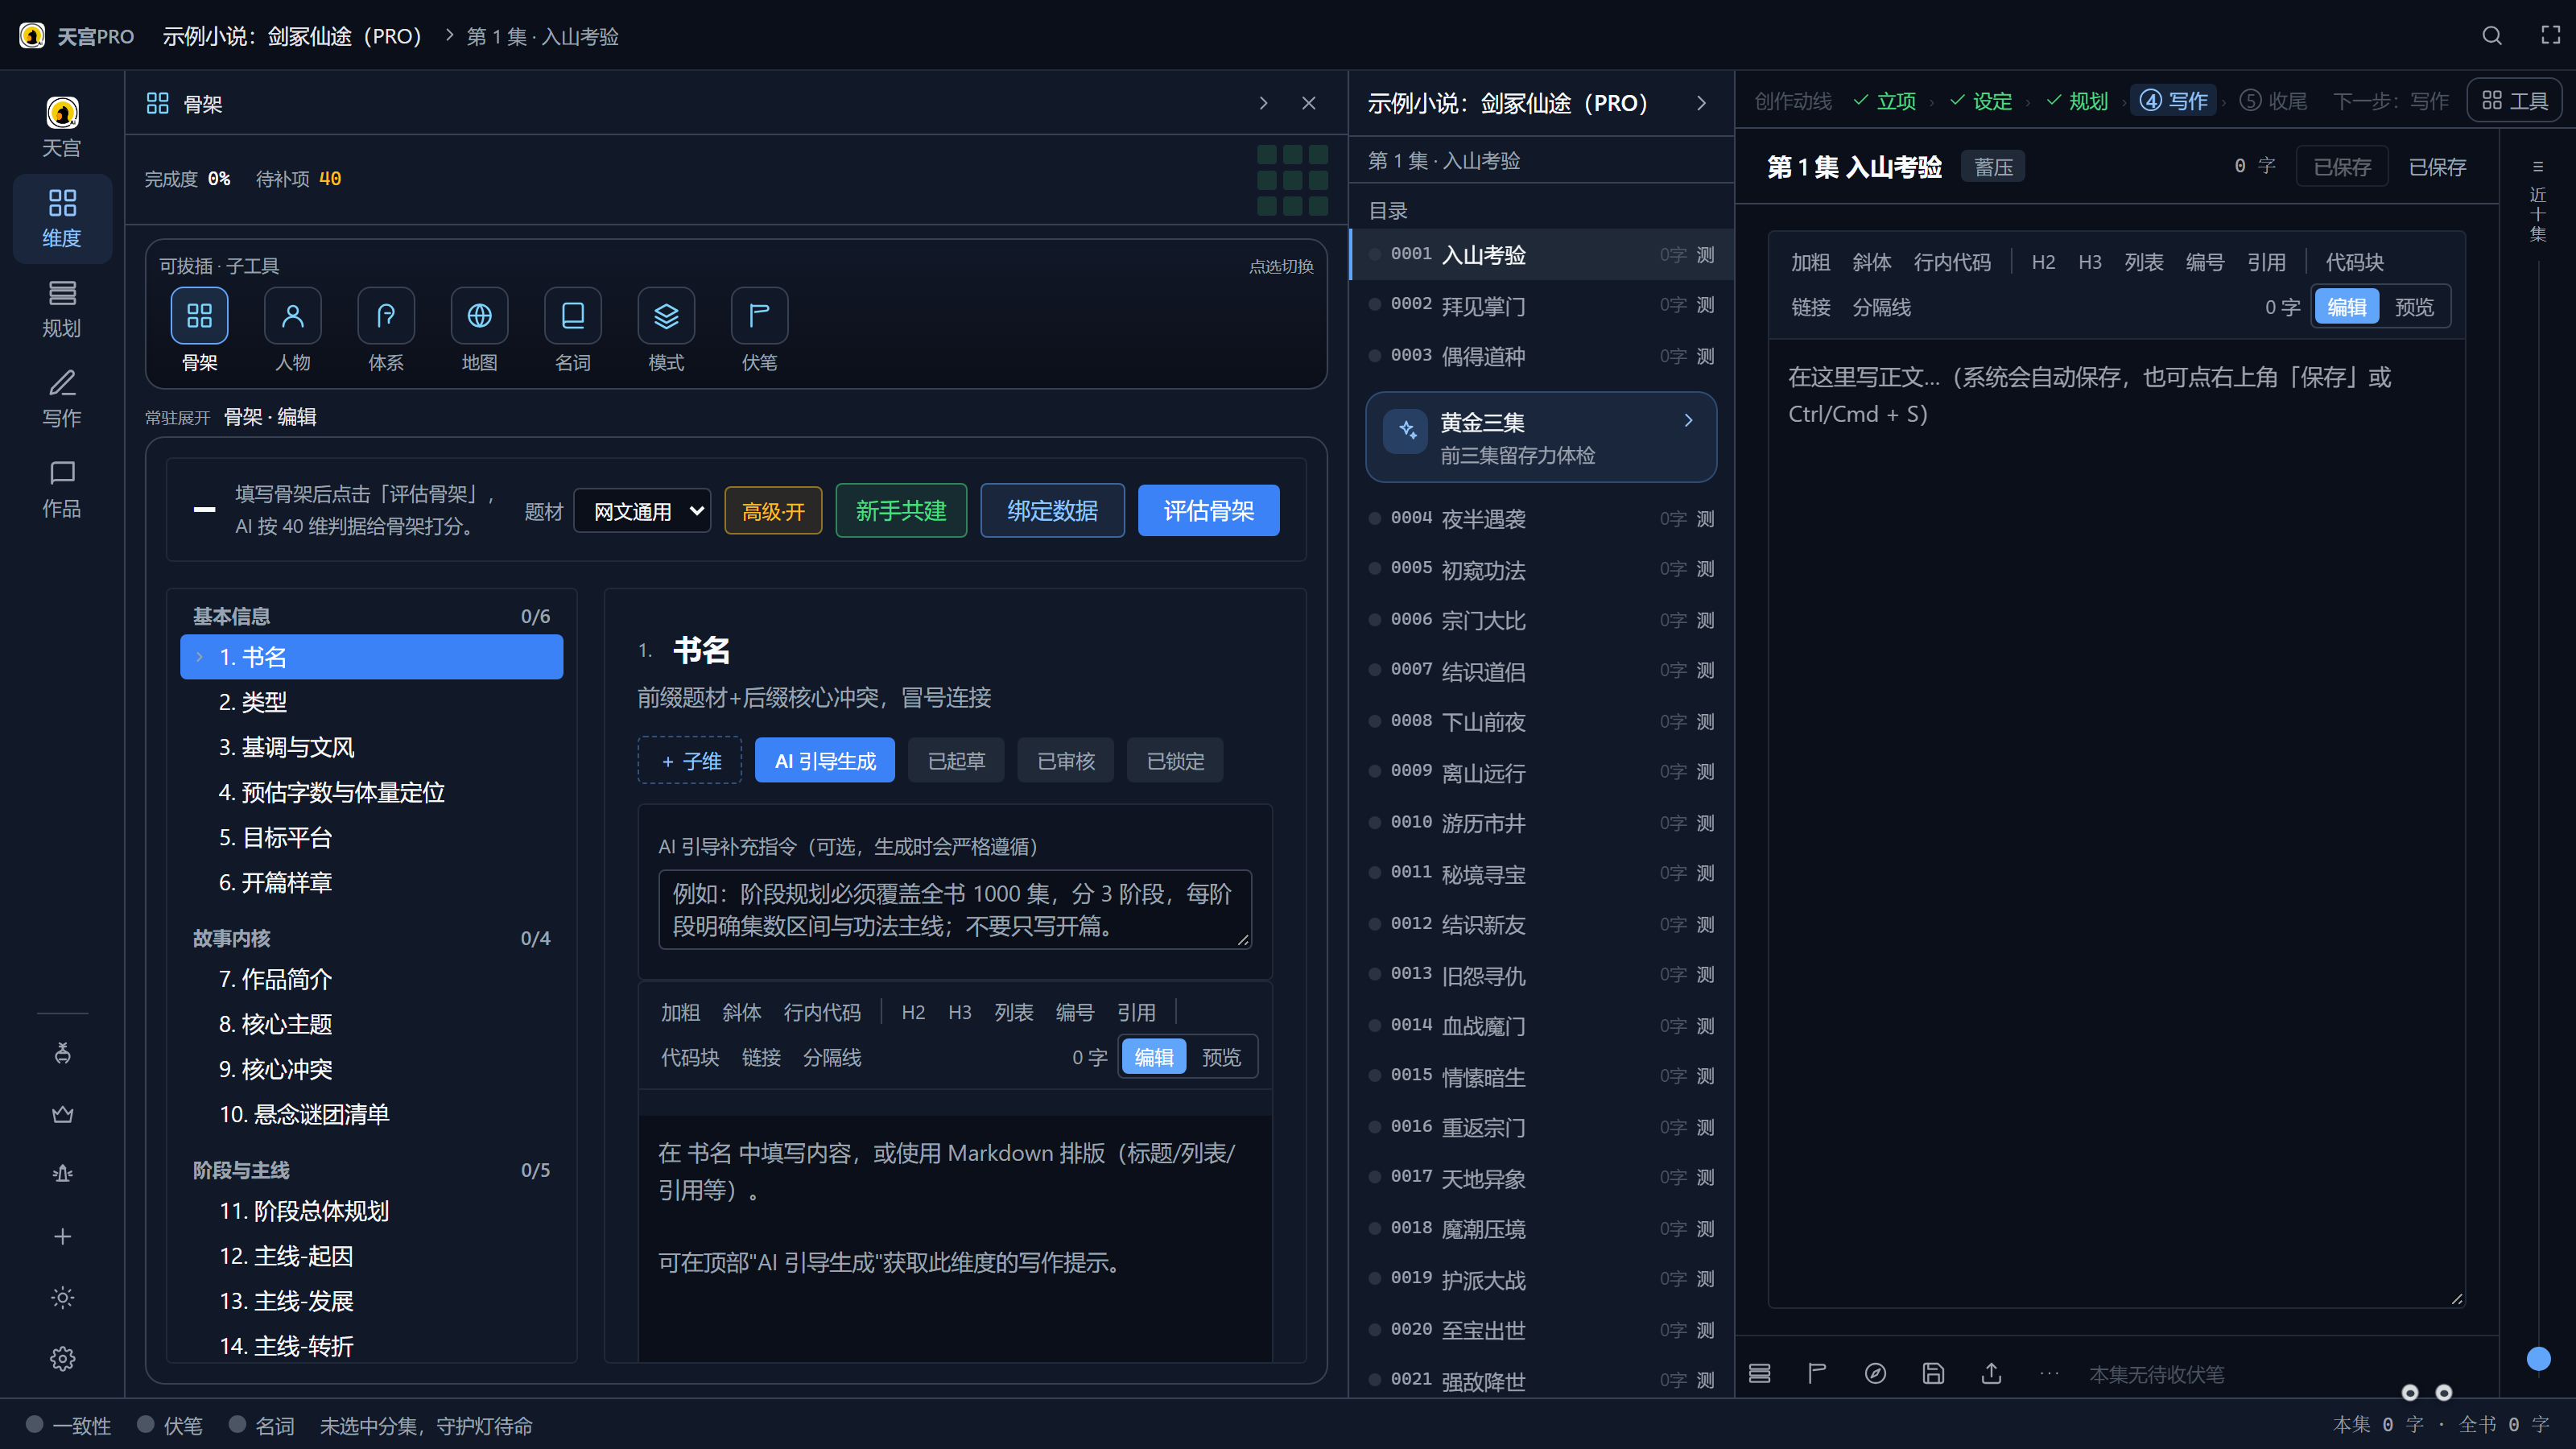2576x1449 pixels.
Task: Toggle 预览 mode in chapter editor toolbar
Action: tap(2414, 307)
